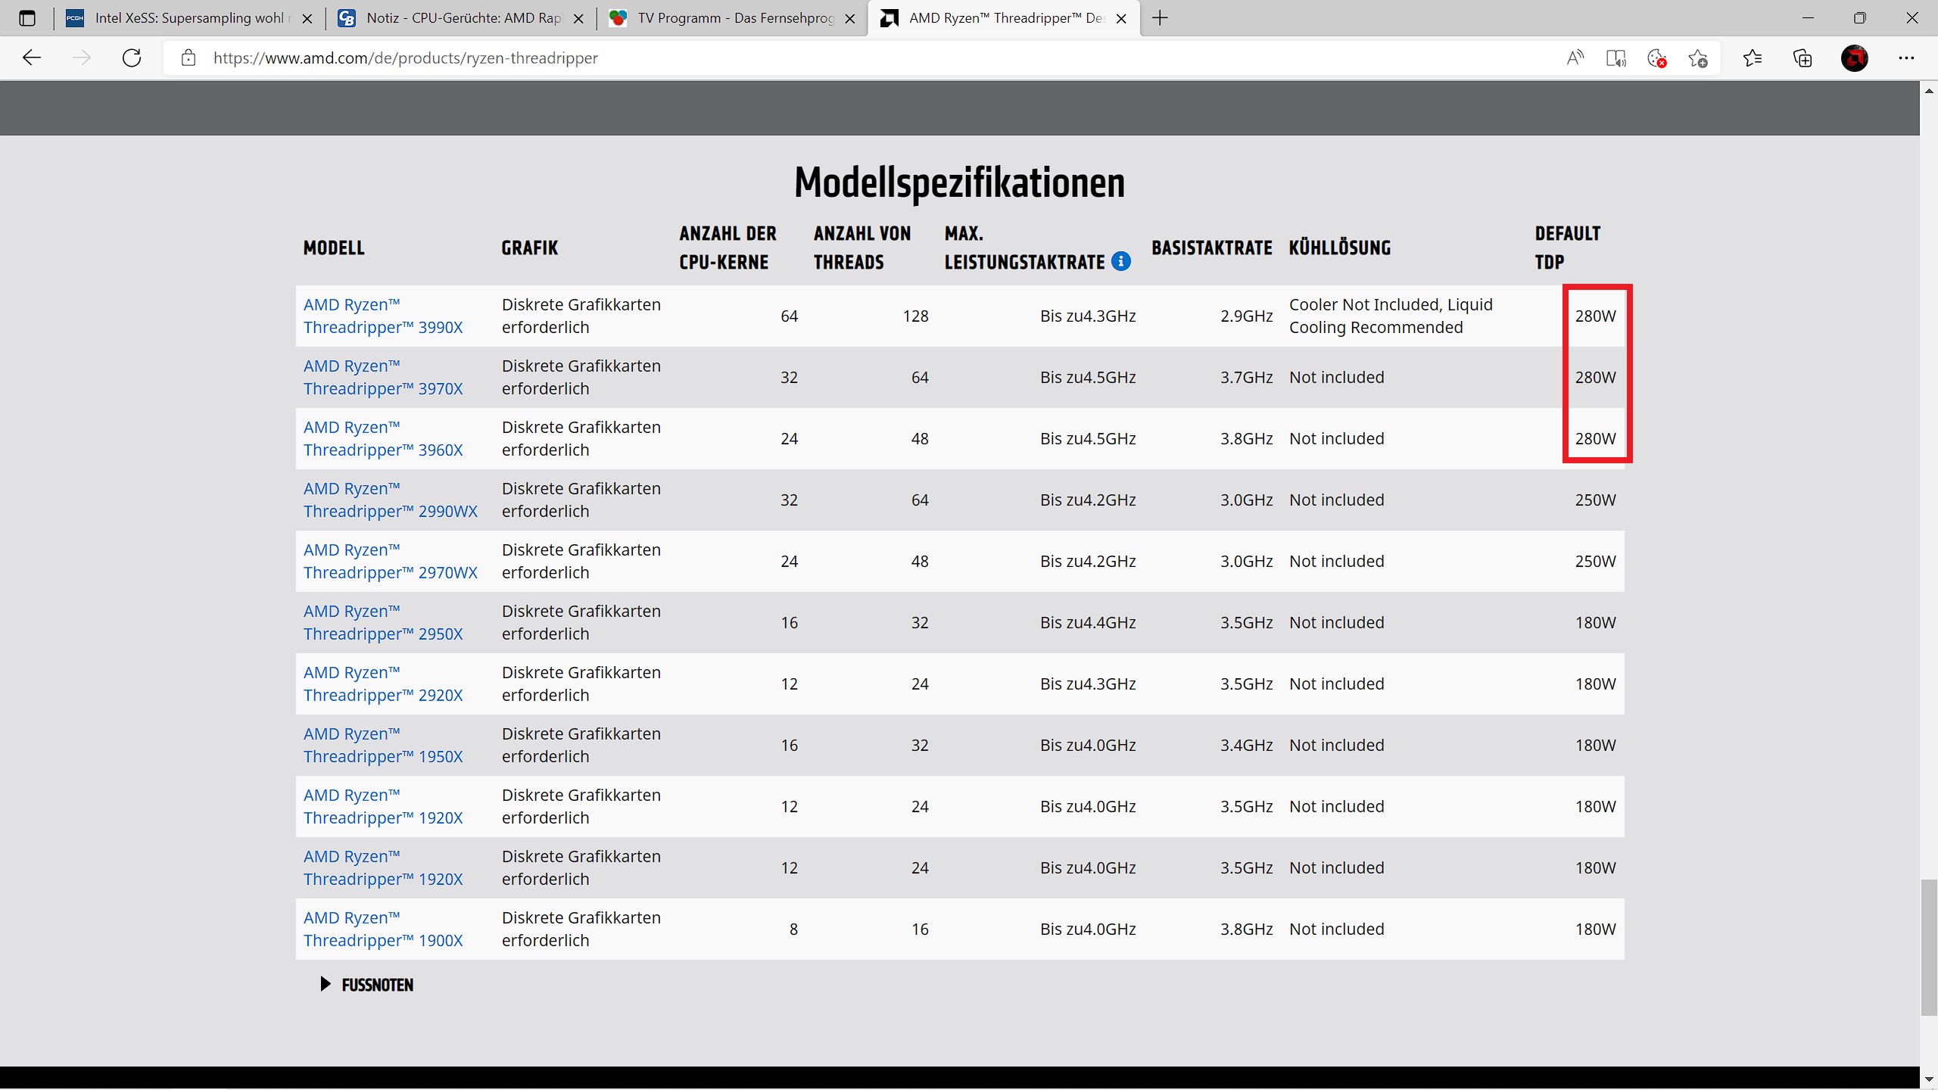Click the info icon beside Leistungstaktrate
Viewport: 1938px width, 1090px height.
(x=1121, y=261)
